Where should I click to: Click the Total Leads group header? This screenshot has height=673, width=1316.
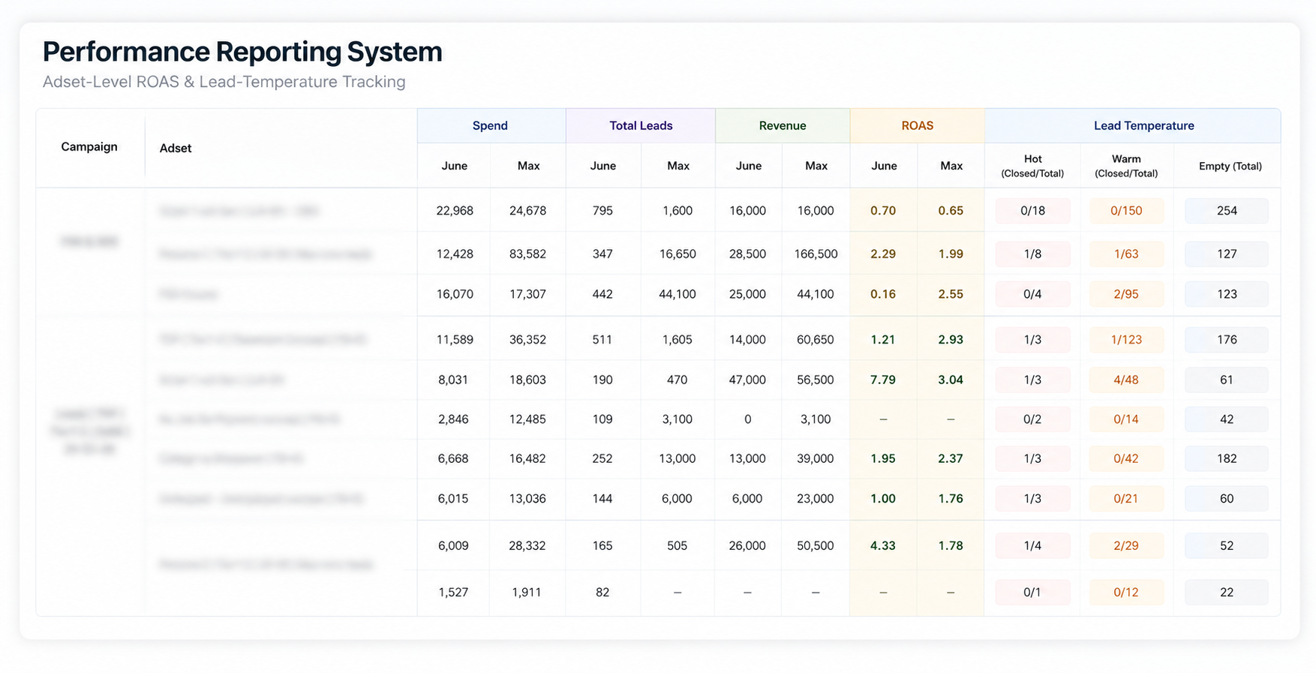point(641,126)
